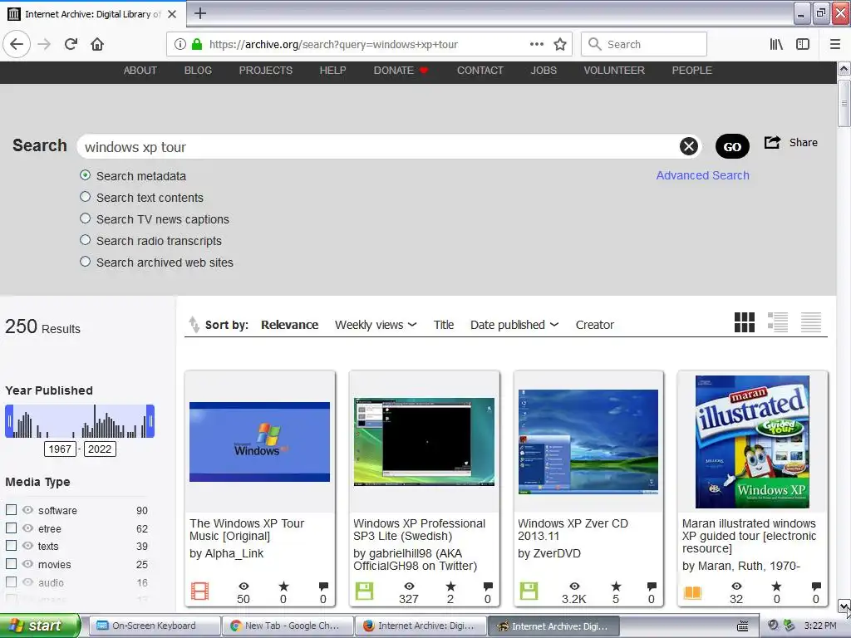Screen dimensions: 851x638
Task: Open the Firefox hamburger menu
Action: coord(834,44)
